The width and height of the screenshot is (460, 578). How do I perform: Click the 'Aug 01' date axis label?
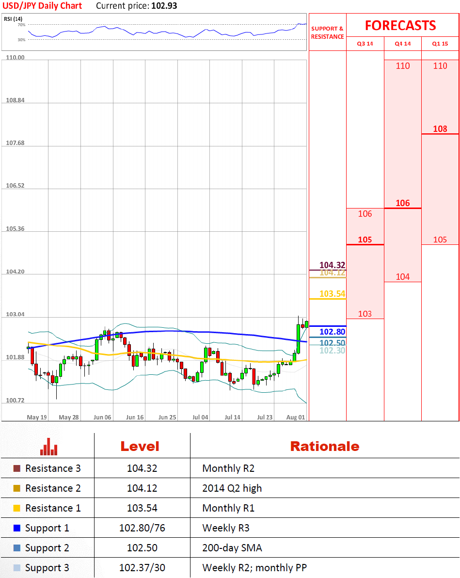[x=296, y=417]
